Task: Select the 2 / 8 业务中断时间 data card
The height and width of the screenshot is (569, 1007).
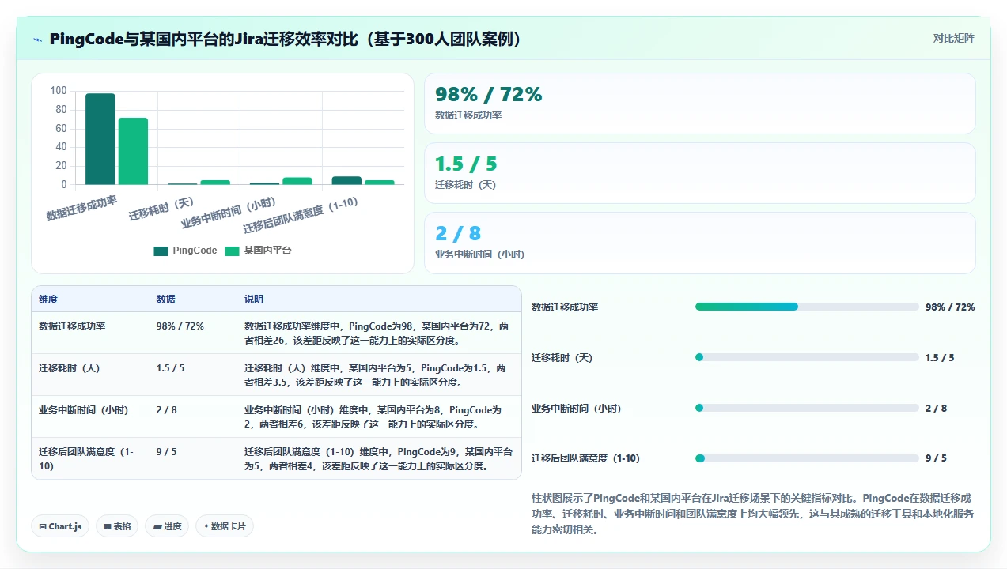Action: [700, 243]
